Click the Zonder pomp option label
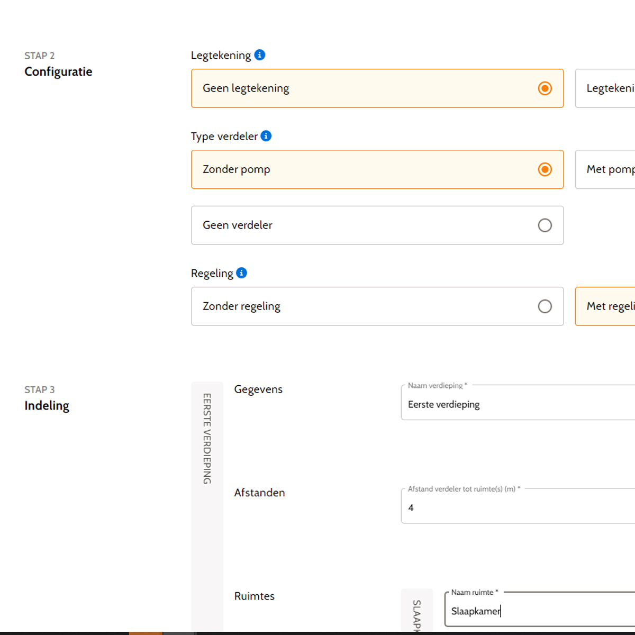 click(x=237, y=169)
